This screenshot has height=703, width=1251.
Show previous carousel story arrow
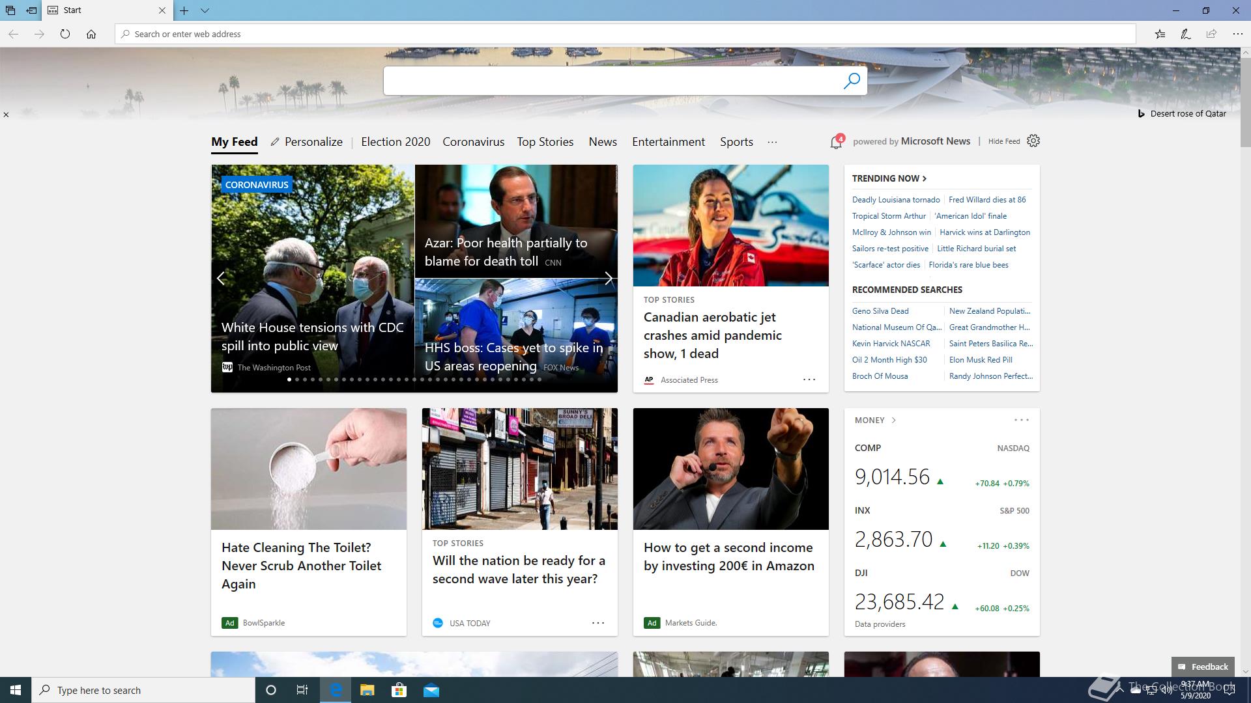221,279
